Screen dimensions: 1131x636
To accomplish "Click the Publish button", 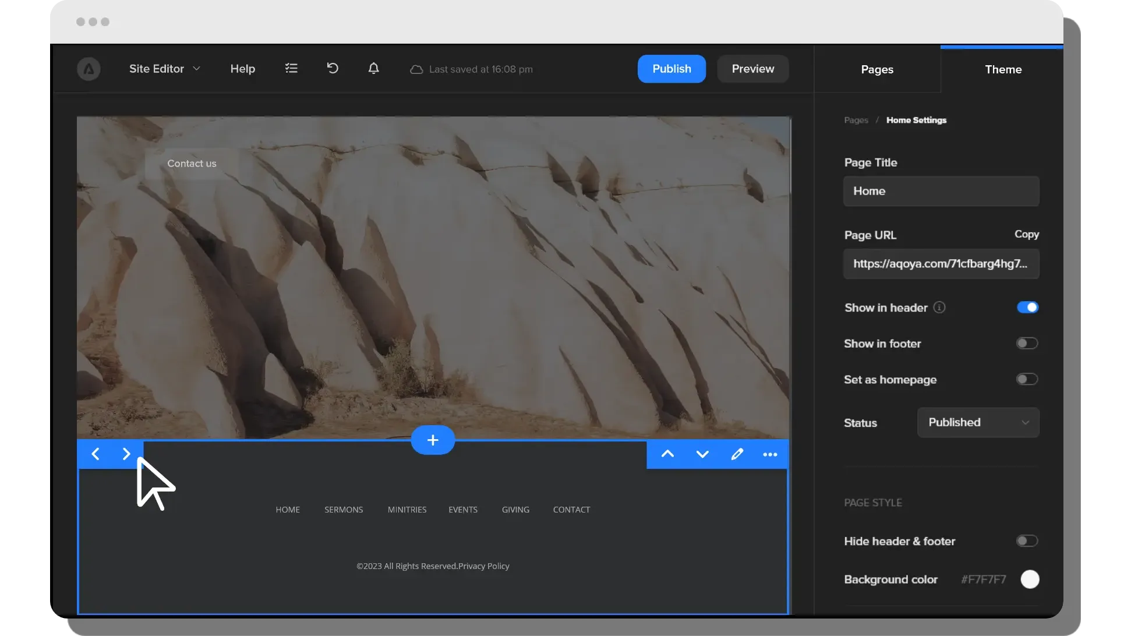I will pyautogui.click(x=671, y=69).
